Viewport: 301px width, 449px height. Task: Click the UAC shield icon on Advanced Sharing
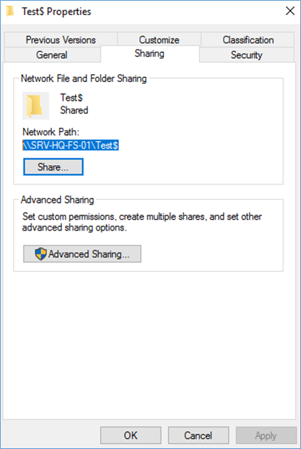tap(41, 254)
